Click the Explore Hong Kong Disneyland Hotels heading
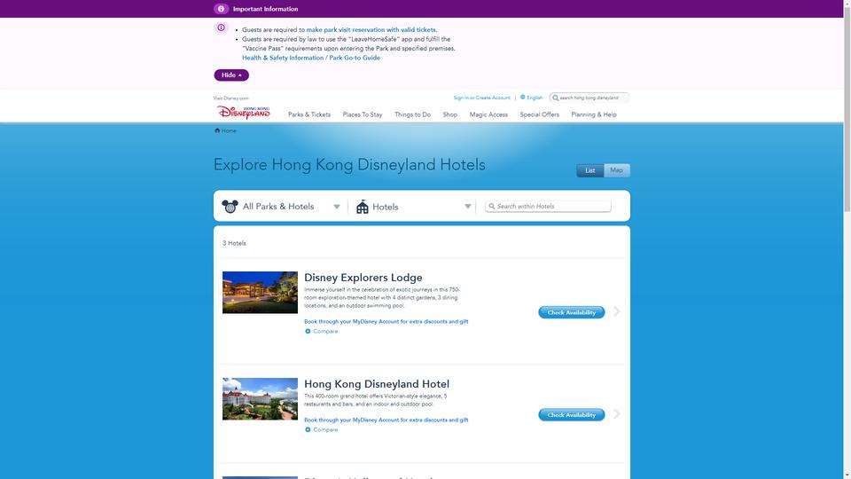Screen dimensions: 851x479 [x=349, y=165]
